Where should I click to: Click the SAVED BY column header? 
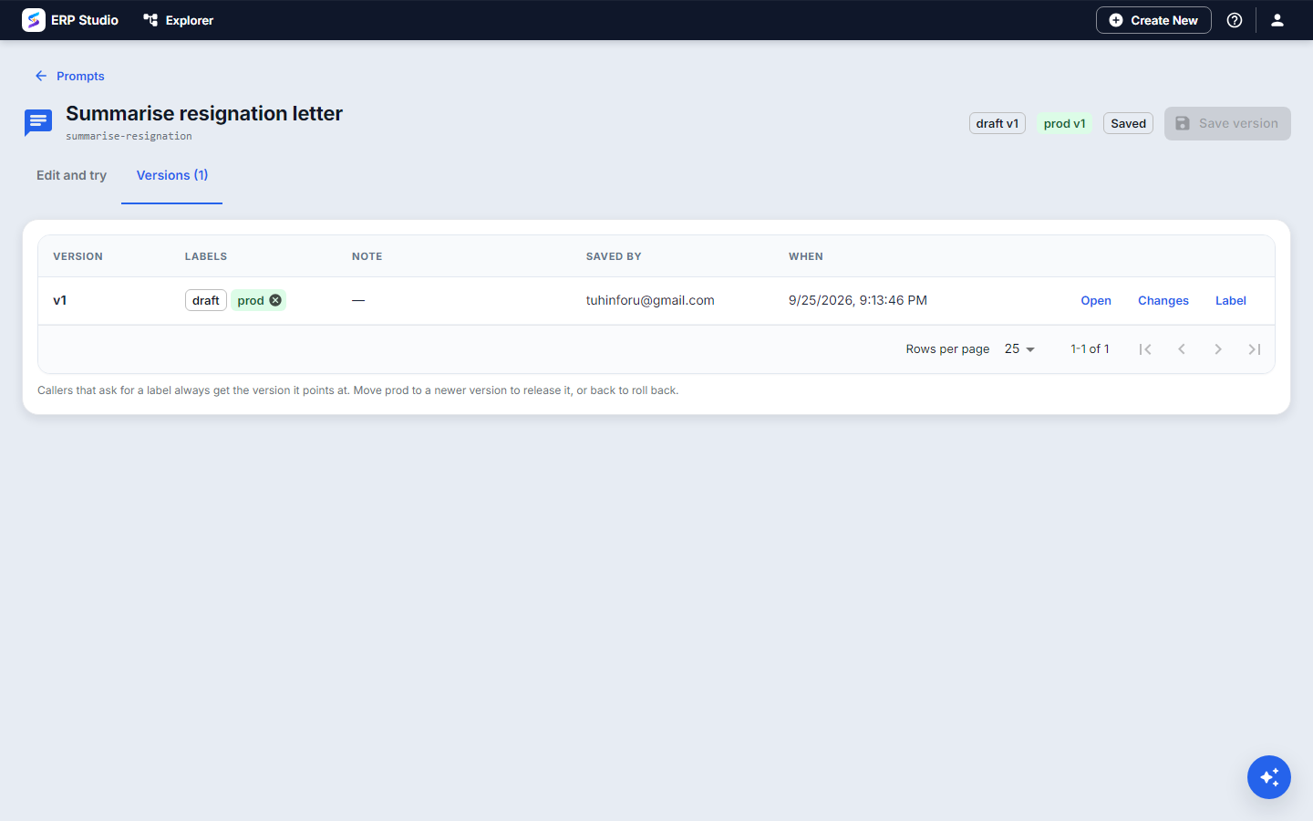[x=614, y=256]
